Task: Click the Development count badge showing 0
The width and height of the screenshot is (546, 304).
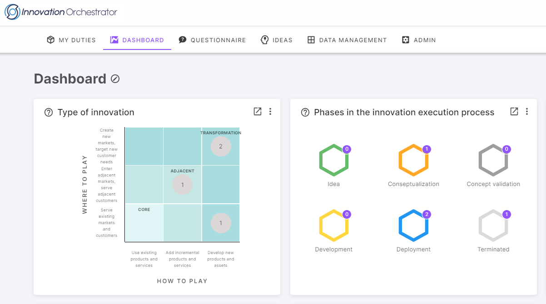Action: [x=347, y=214]
